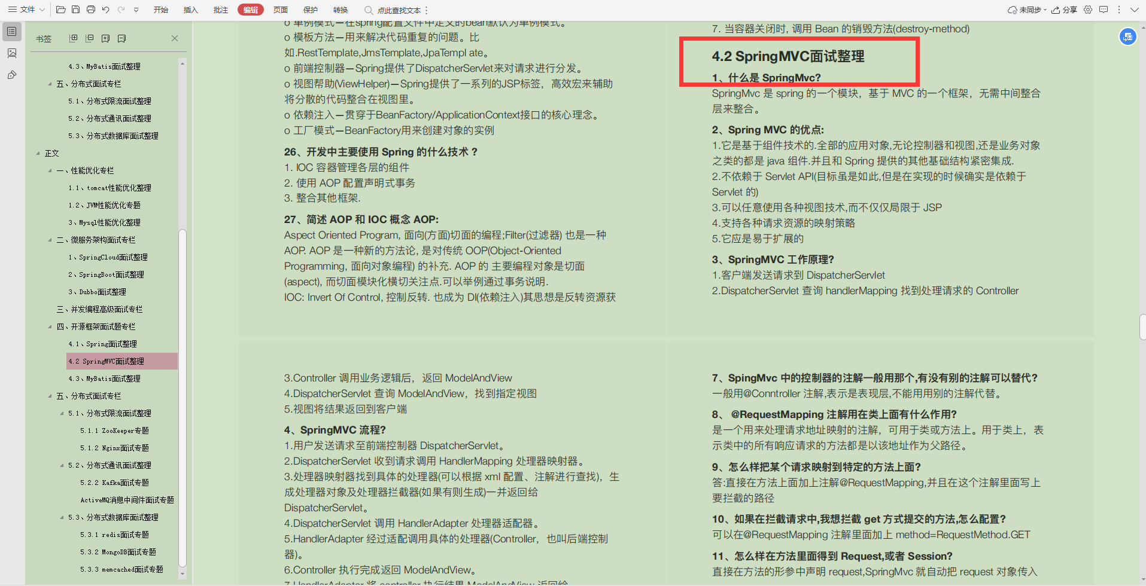1146x586 pixels.
Task: Print the document via the printer icon
Action: (x=91, y=10)
